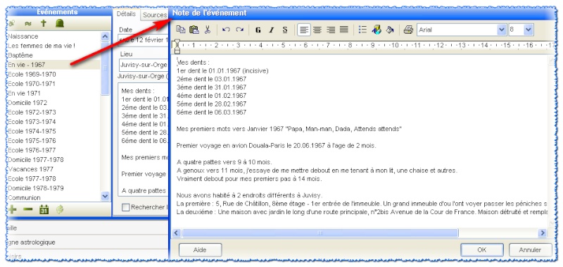Select the Vacances 1977 event
The width and height of the screenshot is (563, 267).
pyautogui.click(x=30, y=169)
